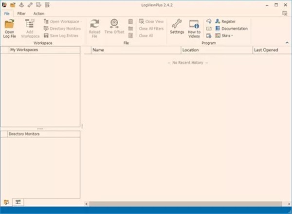
Task: Click the window info icon beside Skins
Action: pos(209,36)
